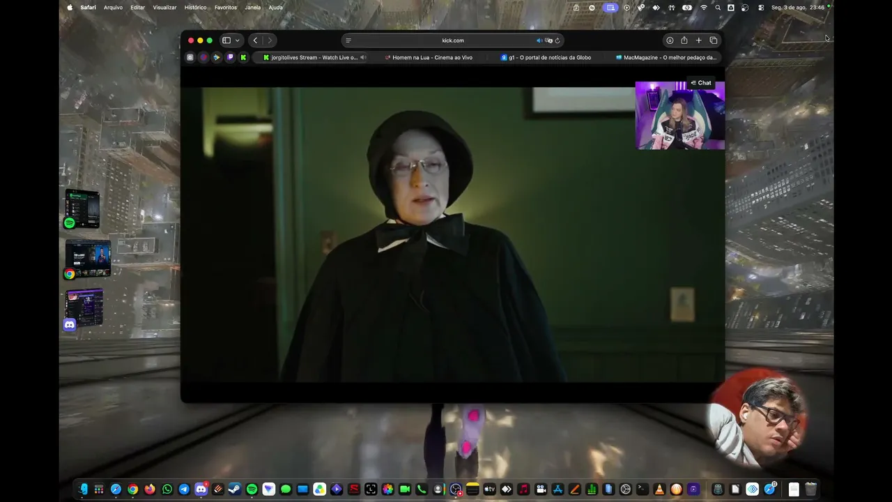Open Visualizar menu
The image size is (892, 502).
[164, 8]
